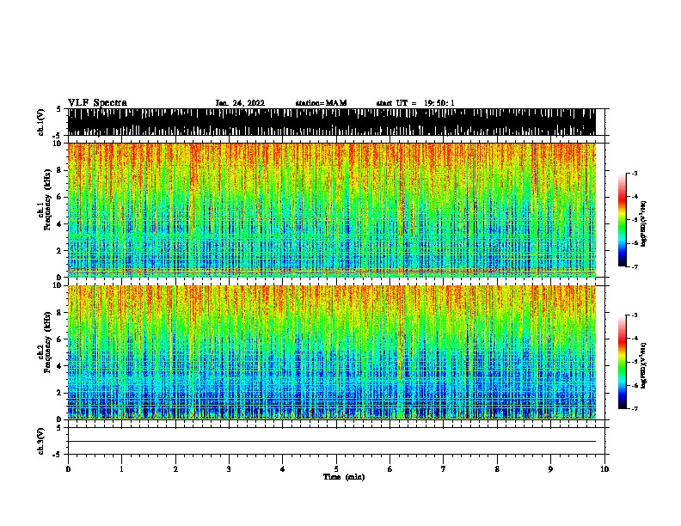Click time axis tick label "2"

click(175, 469)
